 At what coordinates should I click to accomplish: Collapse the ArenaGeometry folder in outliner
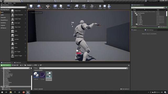pos(135,13)
